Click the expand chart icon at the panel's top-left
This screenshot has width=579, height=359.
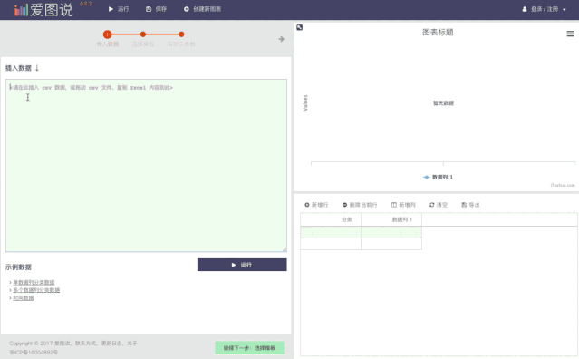[300, 27]
